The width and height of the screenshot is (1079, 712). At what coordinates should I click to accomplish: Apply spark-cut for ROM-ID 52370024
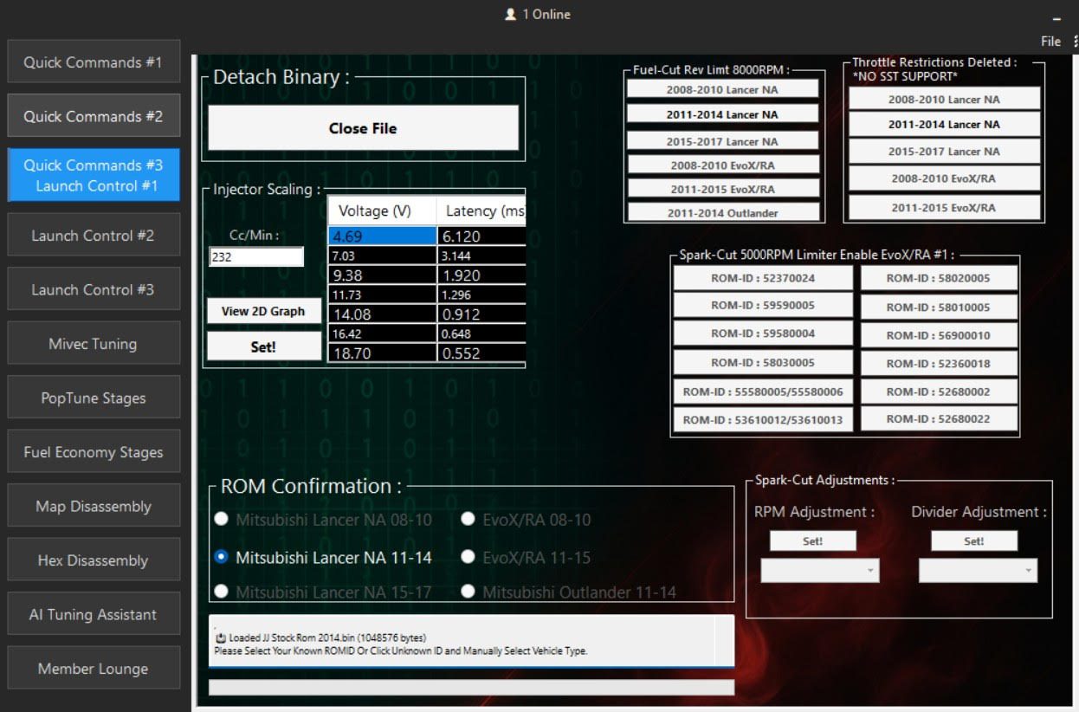[x=763, y=278]
